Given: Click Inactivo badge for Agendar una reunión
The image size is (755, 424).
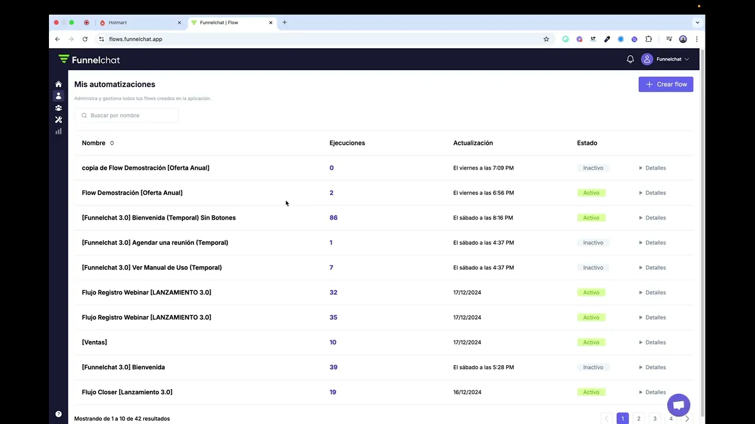Looking at the screenshot, I should [x=593, y=243].
